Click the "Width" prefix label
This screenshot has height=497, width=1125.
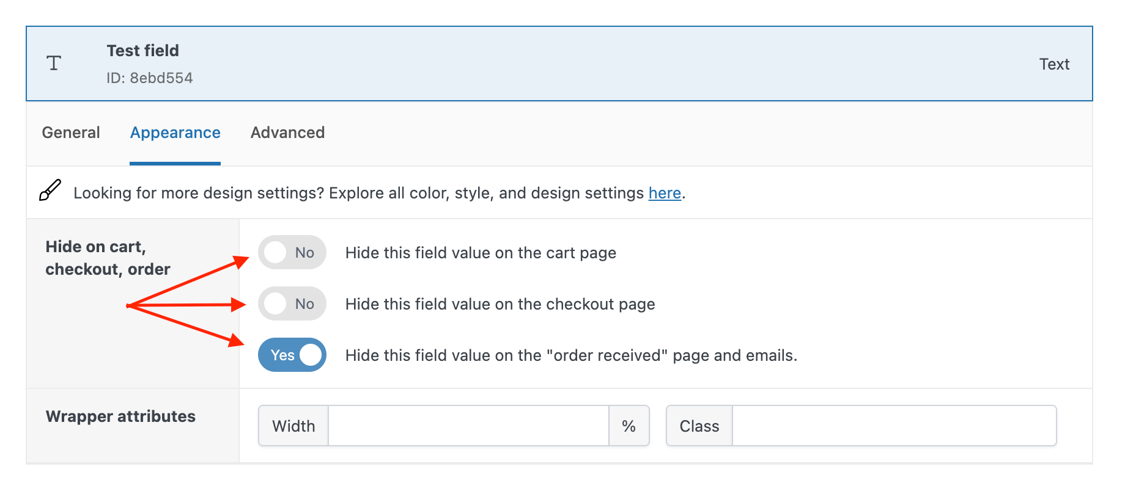point(293,426)
